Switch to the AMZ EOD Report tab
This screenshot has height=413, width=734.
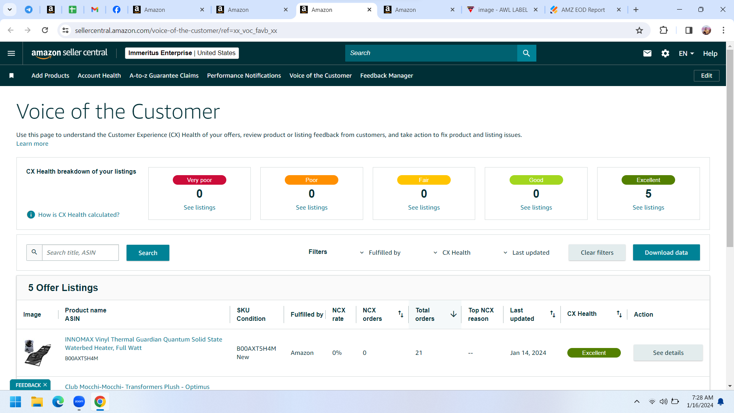583,10
